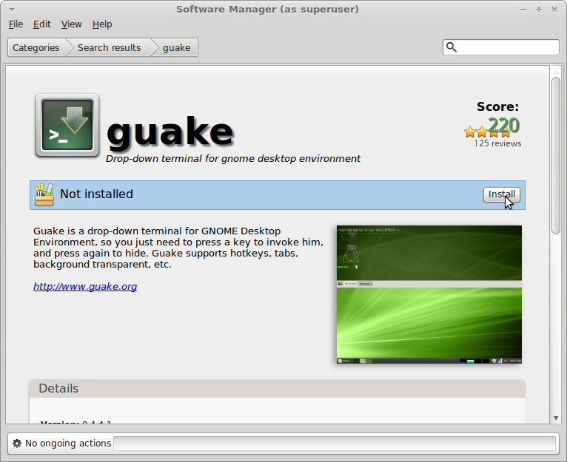Click the No ongoing actions label
The height and width of the screenshot is (462, 567).
[x=68, y=444]
